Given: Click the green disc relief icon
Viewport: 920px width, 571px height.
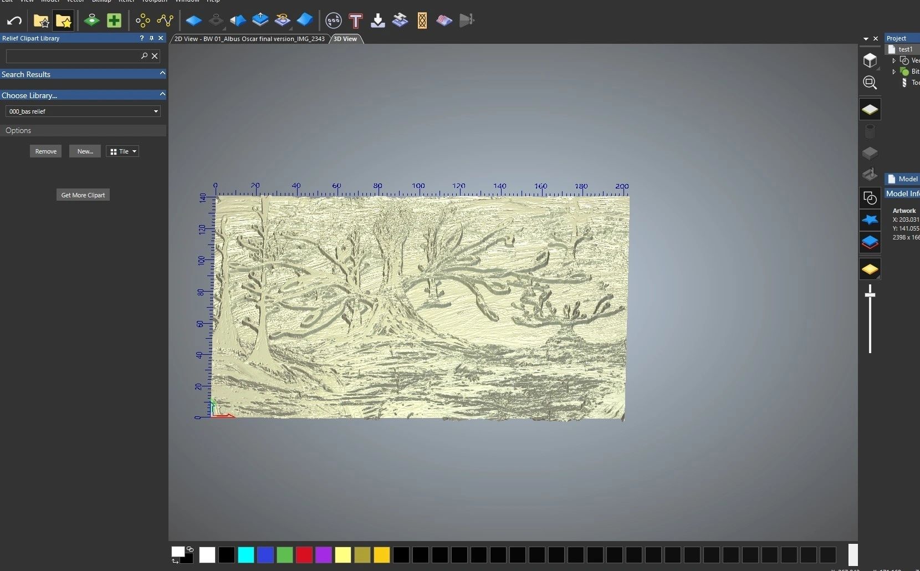Looking at the screenshot, I should 92,21.
